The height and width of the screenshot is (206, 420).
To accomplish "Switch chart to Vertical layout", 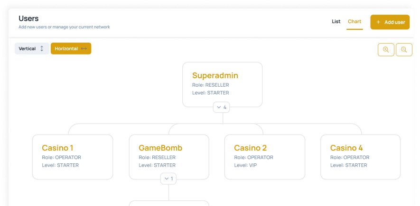I will point(32,49).
